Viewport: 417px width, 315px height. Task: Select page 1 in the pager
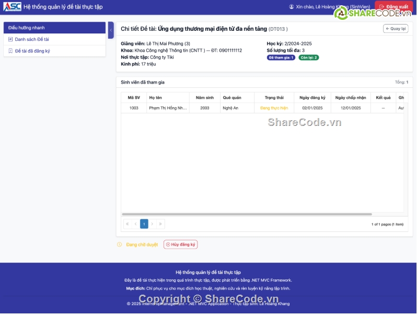click(144, 224)
